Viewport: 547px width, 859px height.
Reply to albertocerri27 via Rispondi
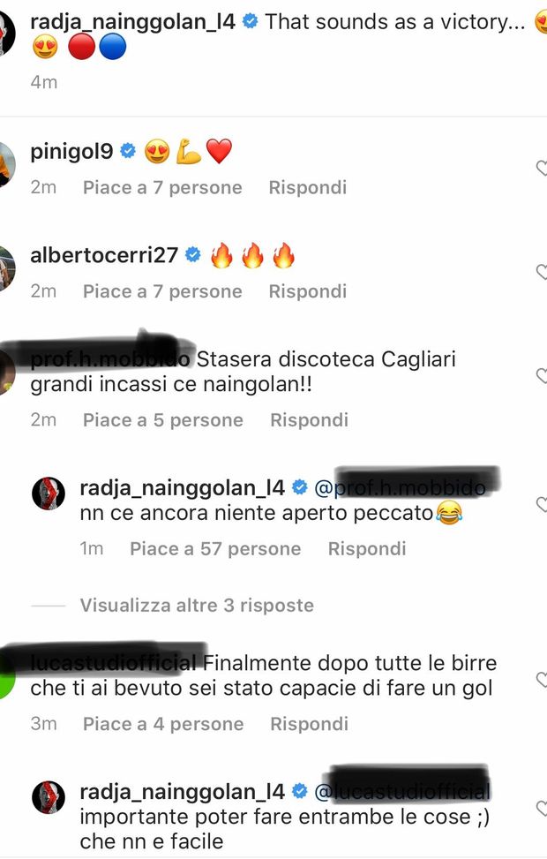pos(308,291)
